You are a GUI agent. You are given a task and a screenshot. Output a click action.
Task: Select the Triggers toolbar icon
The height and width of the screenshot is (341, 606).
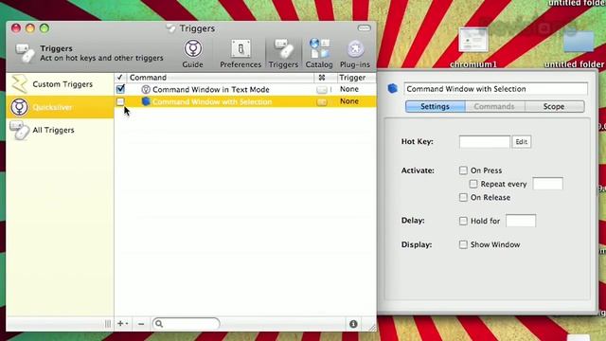click(x=283, y=53)
